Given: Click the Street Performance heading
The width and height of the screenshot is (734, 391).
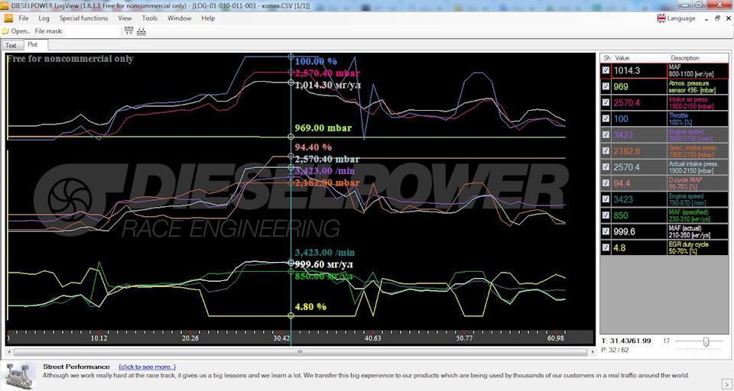Looking at the screenshot, I should (76, 367).
